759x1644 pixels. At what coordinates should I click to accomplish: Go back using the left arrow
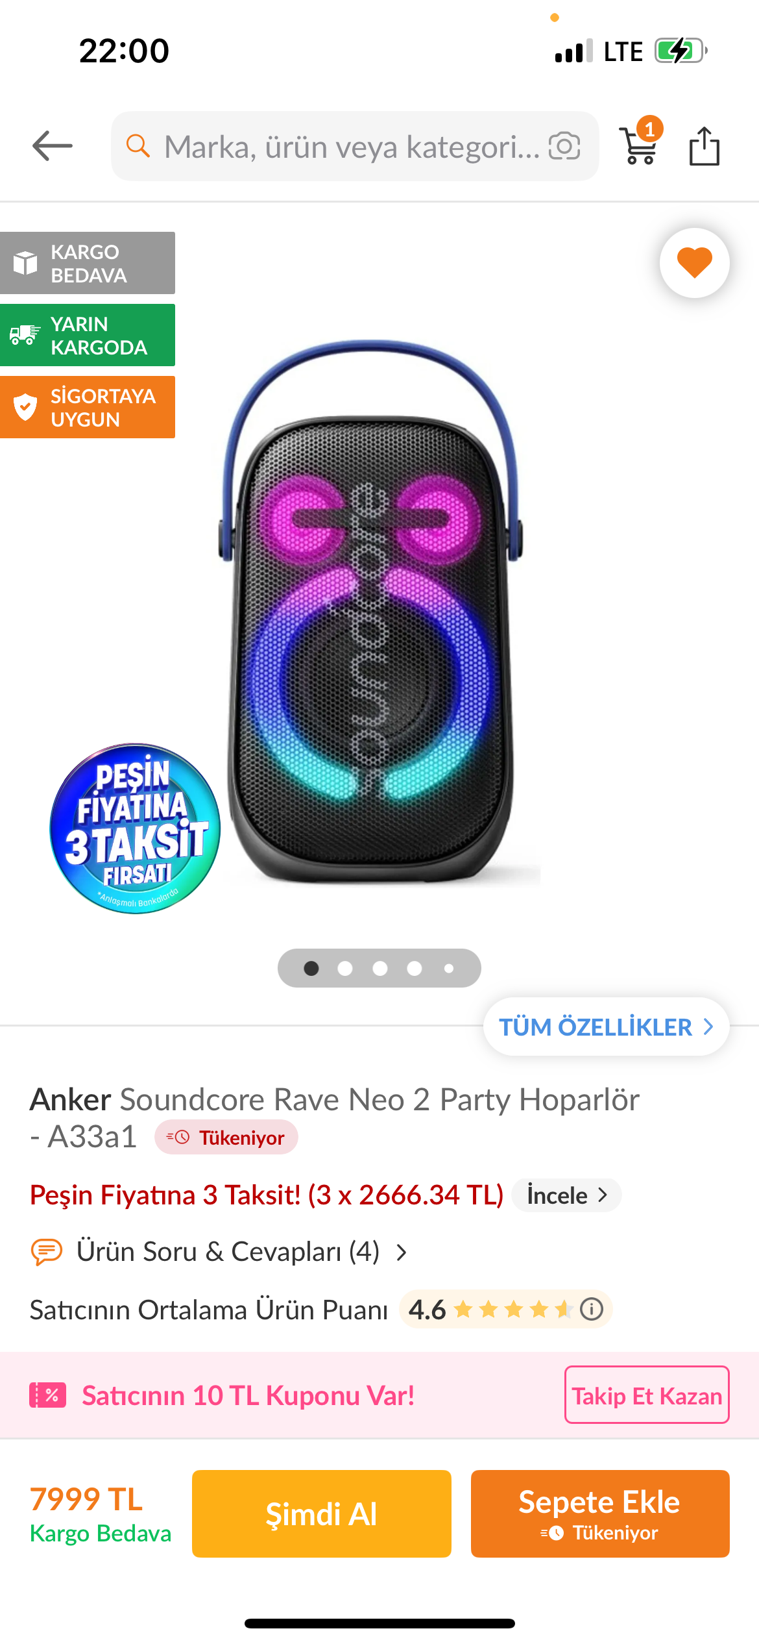point(53,145)
